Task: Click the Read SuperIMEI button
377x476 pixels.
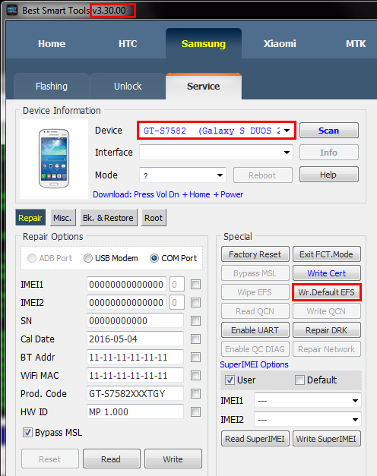Action: click(255, 439)
